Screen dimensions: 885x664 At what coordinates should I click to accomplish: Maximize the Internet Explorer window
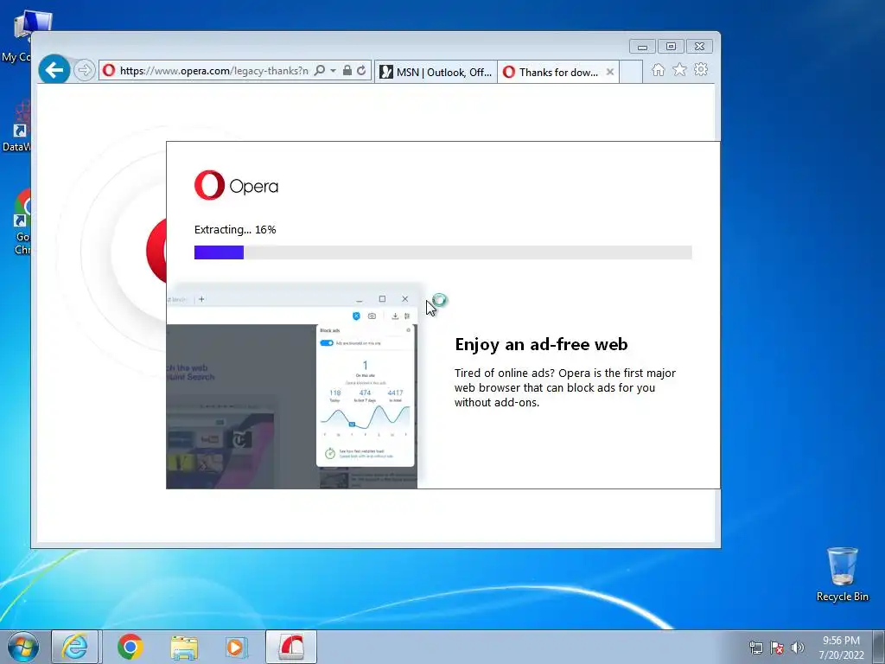671,47
